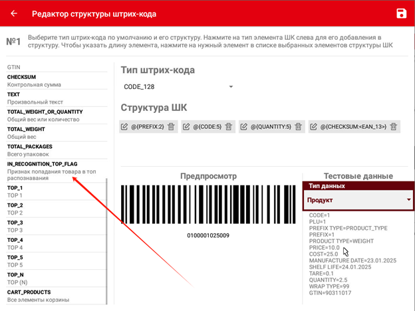Screen dimensions: 415x311
Task: Add TEXT element to the structure
Action: [x=53, y=98]
